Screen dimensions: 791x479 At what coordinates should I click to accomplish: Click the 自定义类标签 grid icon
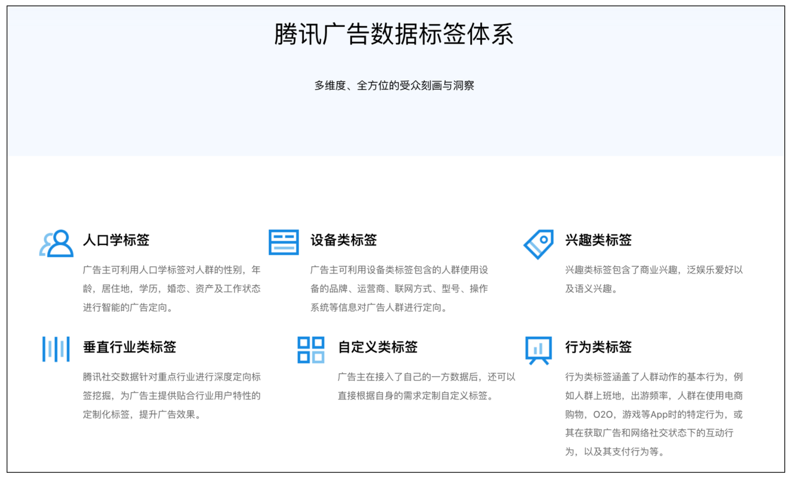(x=311, y=350)
